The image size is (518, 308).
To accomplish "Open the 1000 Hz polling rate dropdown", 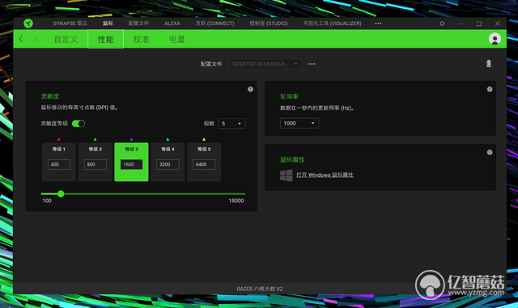I will point(299,123).
